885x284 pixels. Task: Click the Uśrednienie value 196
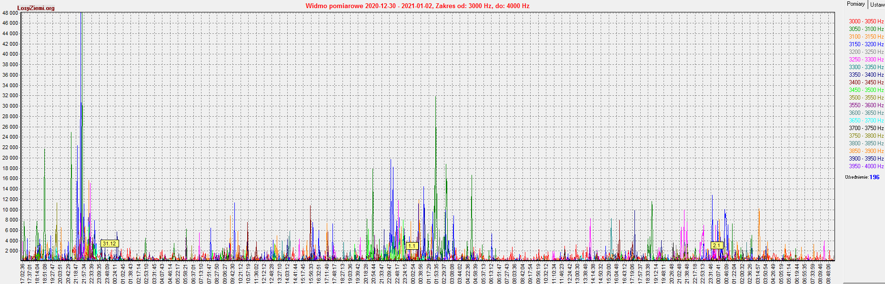pyautogui.click(x=875, y=177)
